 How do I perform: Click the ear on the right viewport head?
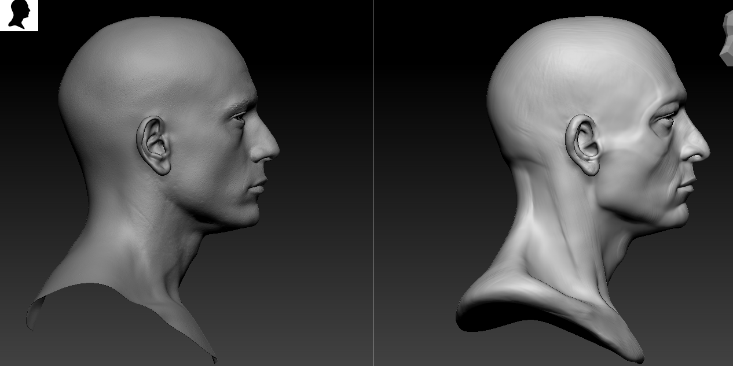[582, 145]
